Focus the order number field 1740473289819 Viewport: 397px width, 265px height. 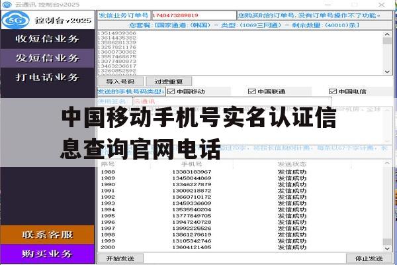click(194, 15)
